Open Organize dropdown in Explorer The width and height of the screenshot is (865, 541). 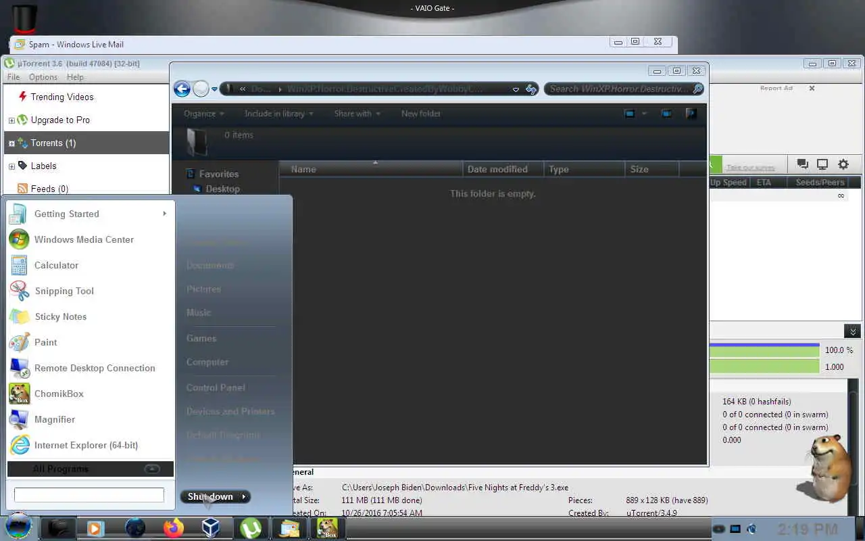pyautogui.click(x=203, y=114)
